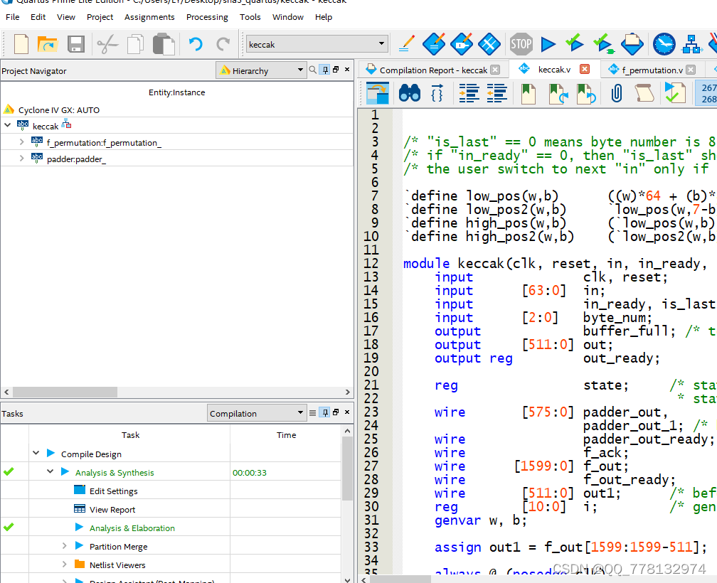Open the Chip Planner toolbar icon

click(489, 44)
